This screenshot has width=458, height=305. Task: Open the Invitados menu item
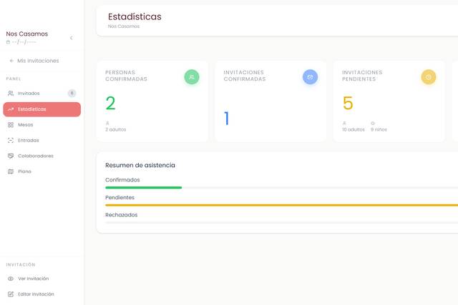pyautogui.click(x=42, y=94)
